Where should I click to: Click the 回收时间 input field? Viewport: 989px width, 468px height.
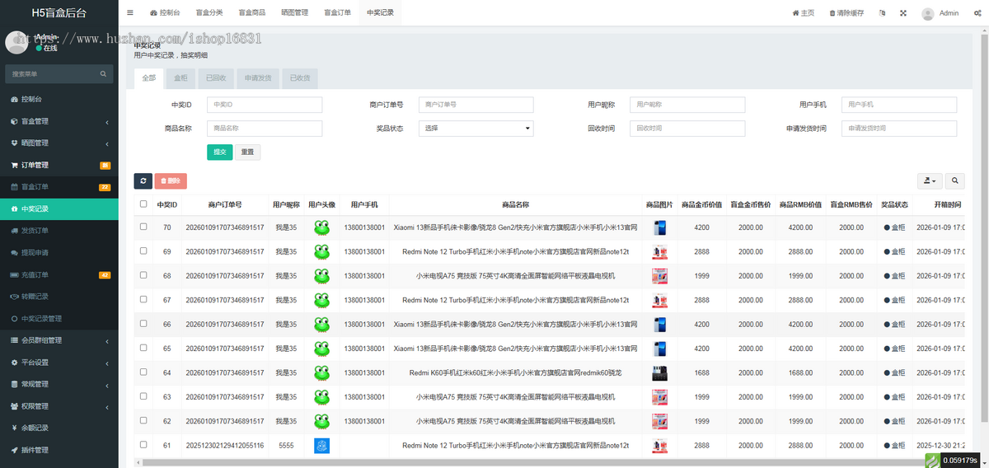coord(687,129)
